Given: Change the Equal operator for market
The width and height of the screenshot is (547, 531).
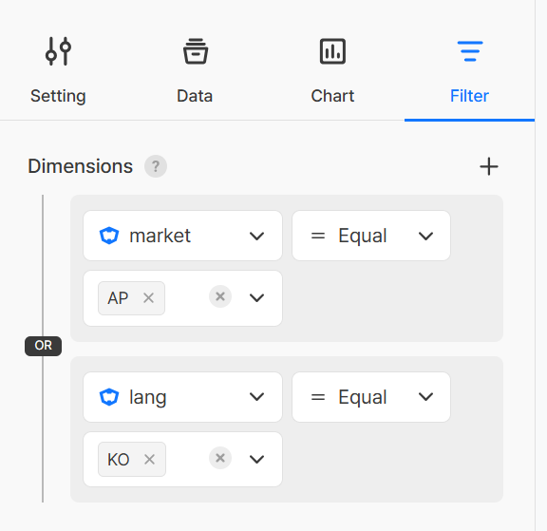Looking at the screenshot, I should tap(371, 236).
